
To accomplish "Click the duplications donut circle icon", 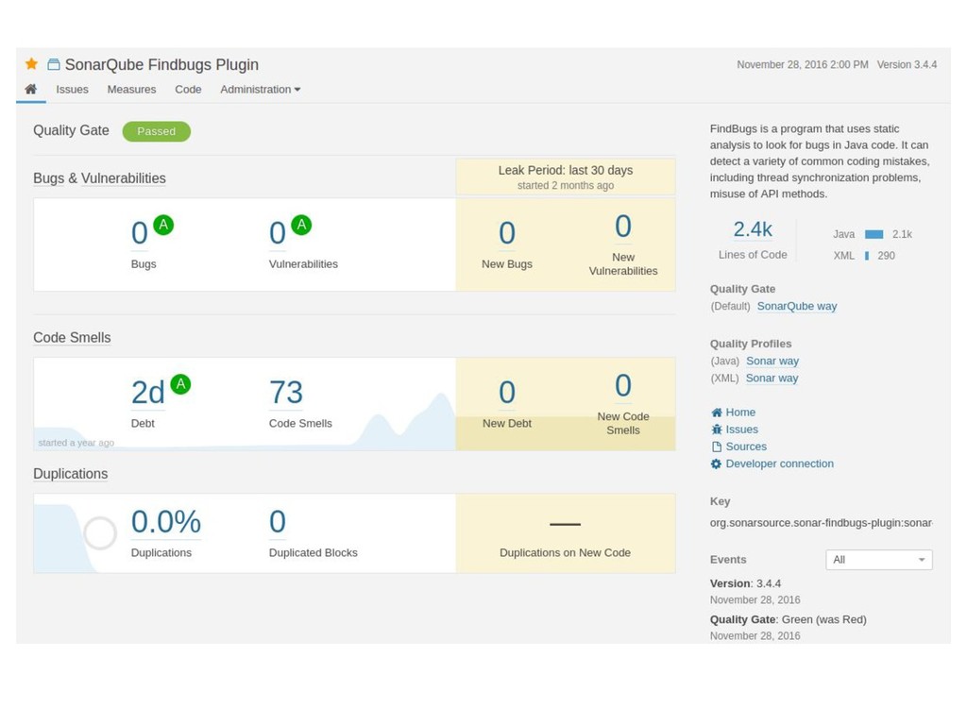I will (x=100, y=533).
